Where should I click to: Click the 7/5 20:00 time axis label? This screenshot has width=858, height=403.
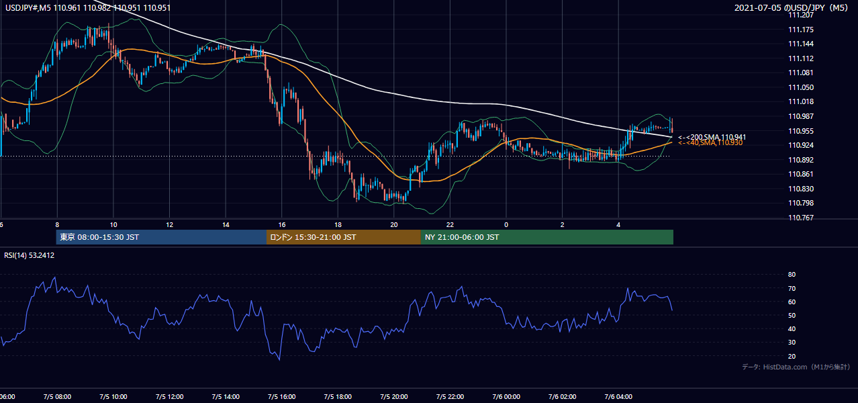coord(394,397)
